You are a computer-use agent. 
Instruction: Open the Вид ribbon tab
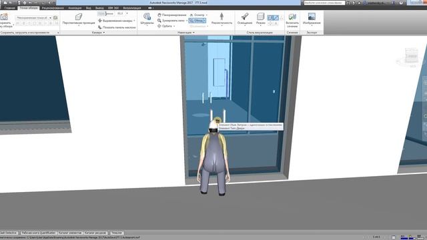89,8
